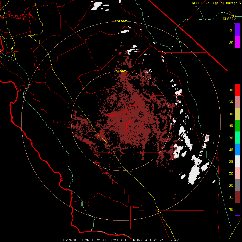The height and width of the screenshot is (242, 242).
Task: Click the DS legend label
Action: click(x=231, y=162)
